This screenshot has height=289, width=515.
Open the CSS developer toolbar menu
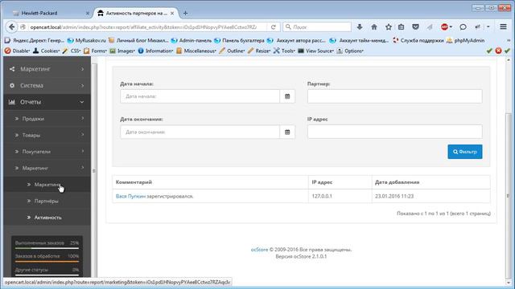(72, 51)
